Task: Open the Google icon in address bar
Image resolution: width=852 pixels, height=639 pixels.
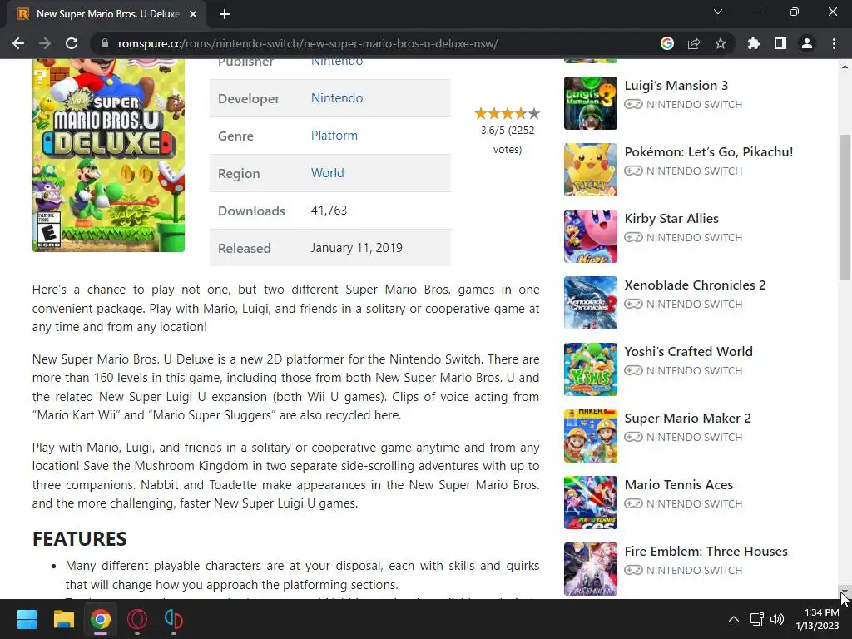Action: (667, 43)
